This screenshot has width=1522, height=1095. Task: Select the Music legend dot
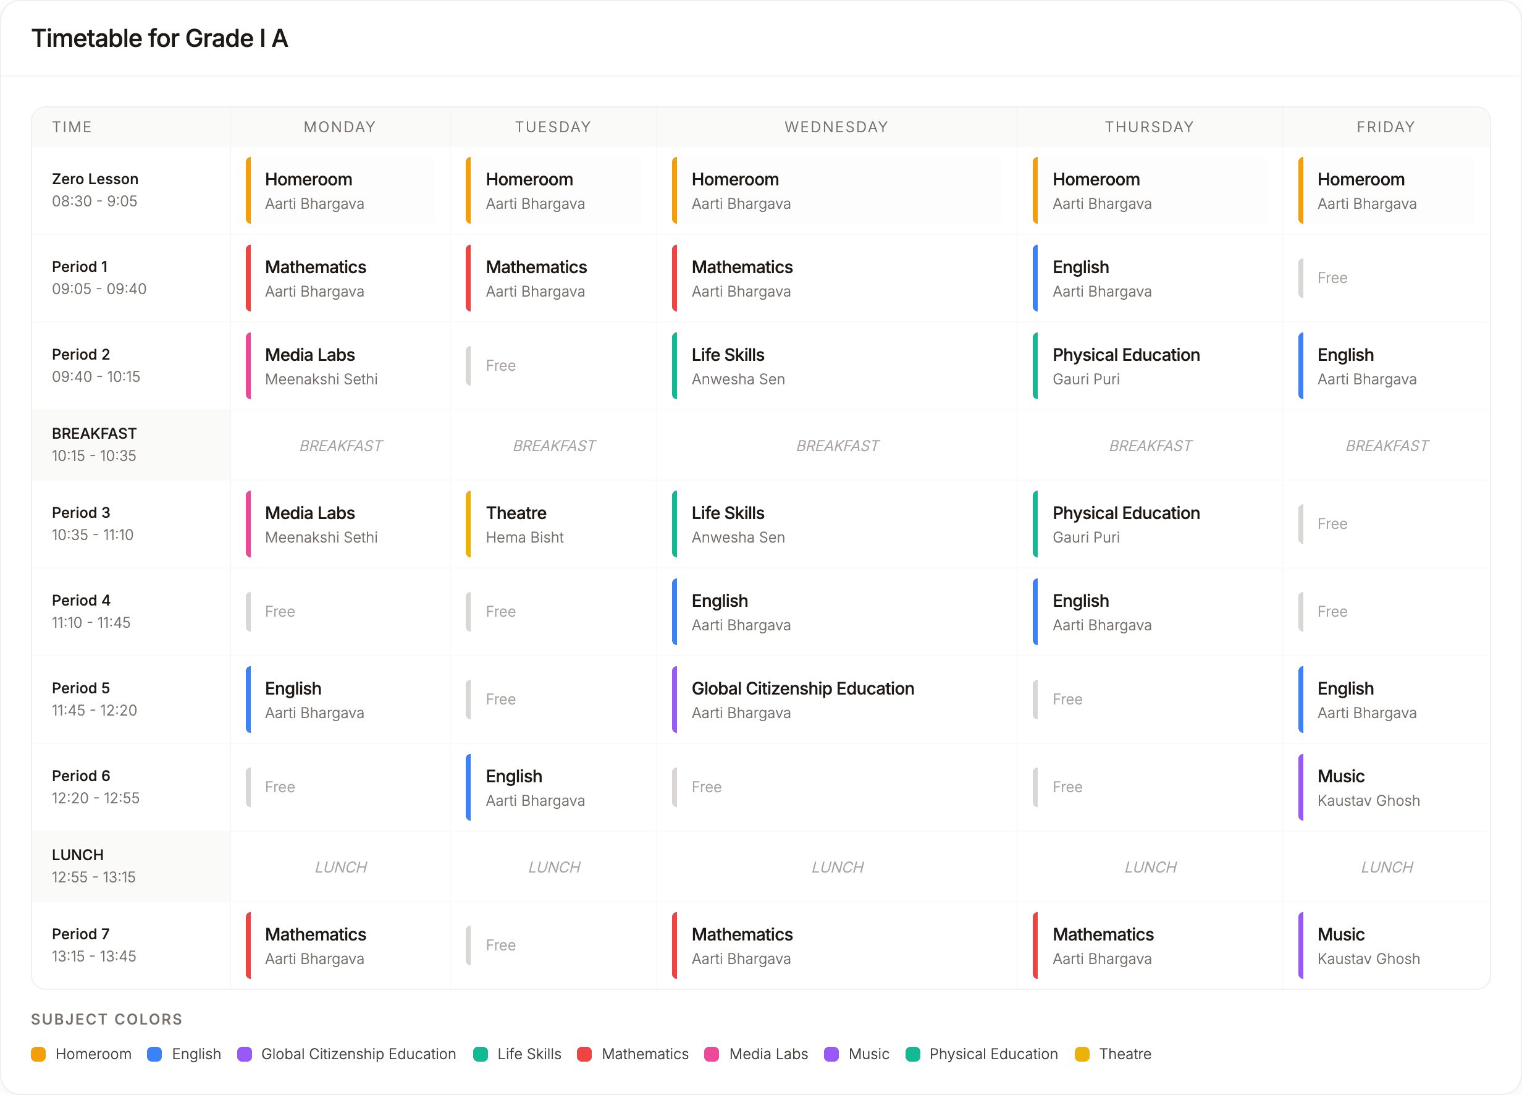pyautogui.click(x=832, y=1054)
